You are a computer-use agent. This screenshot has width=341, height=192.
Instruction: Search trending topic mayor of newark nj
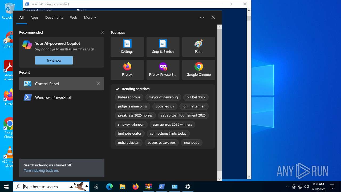point(163,97)
